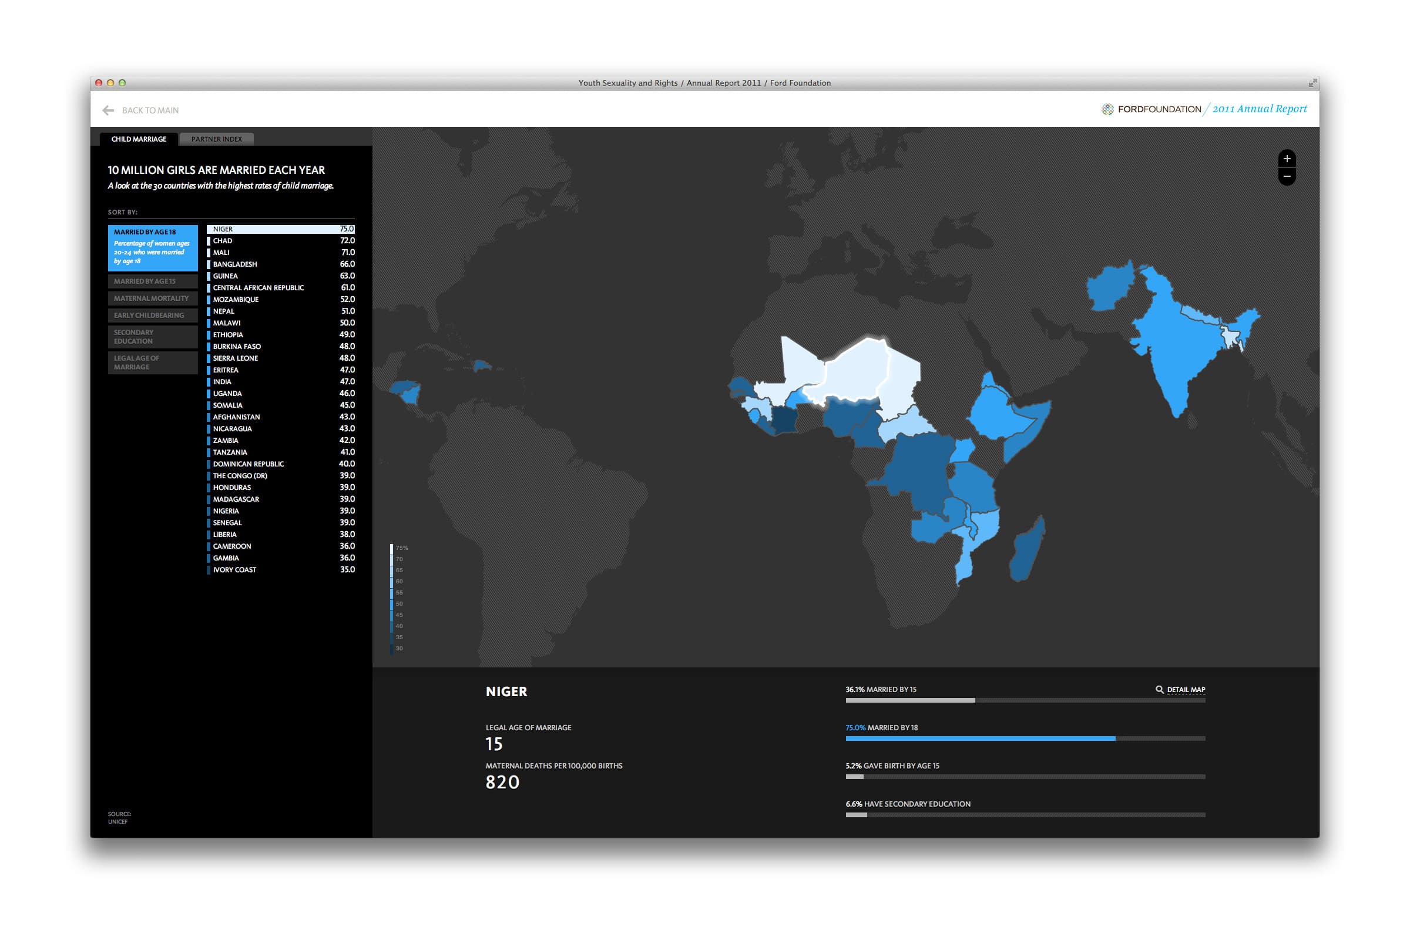Click the Back to Main link
This screenshot has width=1410, height=940.
click(x=149, y=110)
